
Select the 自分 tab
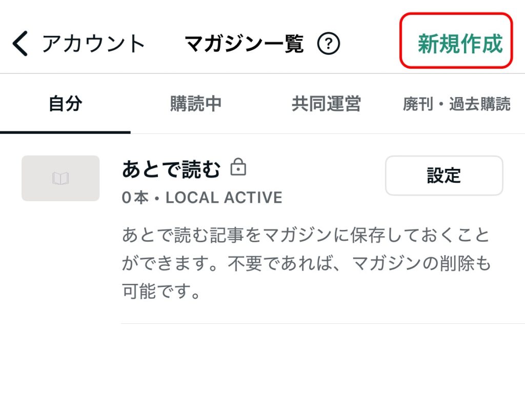click(x=65, y=104)
